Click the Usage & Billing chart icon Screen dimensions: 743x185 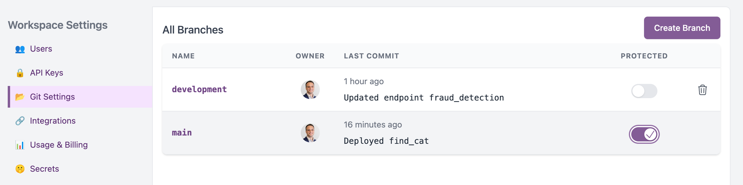pos(20,145)
